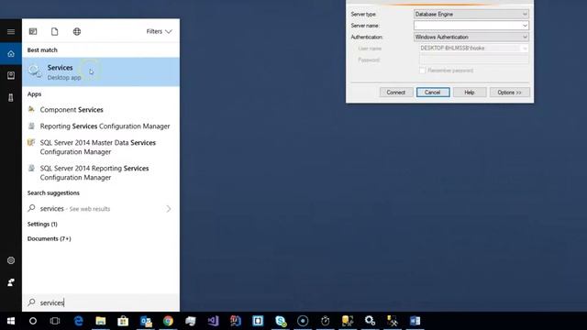Viewport: 587px width, 330px height.
Task: Open Skype from taskbar
Action: click(281, 321)
